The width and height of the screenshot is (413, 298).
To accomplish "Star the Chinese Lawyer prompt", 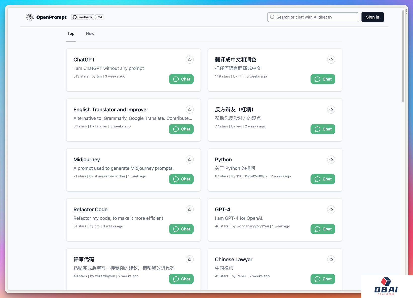I will point(331,260).
